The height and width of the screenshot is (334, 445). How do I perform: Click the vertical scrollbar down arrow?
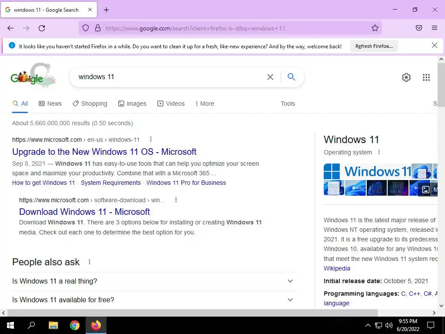441,306
